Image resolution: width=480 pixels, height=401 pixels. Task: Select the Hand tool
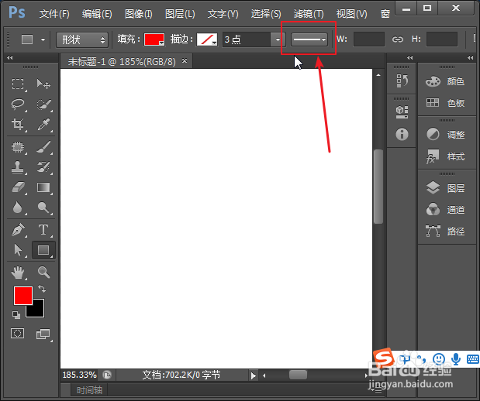pyautogui.click(x=18, y=272)
